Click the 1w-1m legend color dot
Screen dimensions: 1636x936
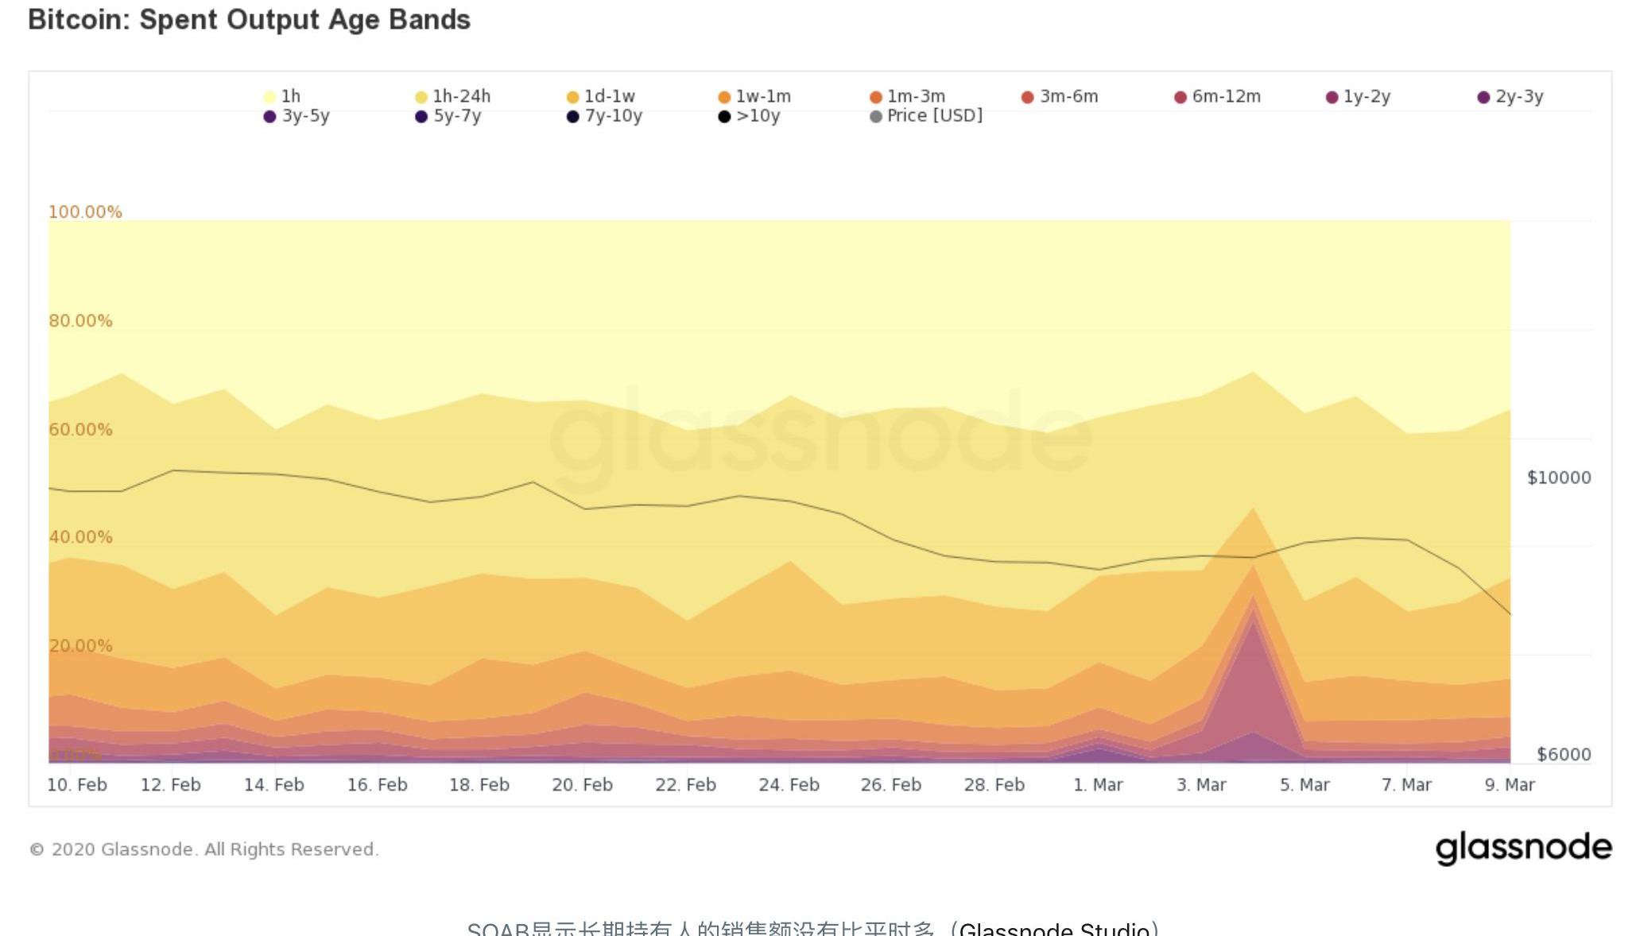[x=724, y=97]
